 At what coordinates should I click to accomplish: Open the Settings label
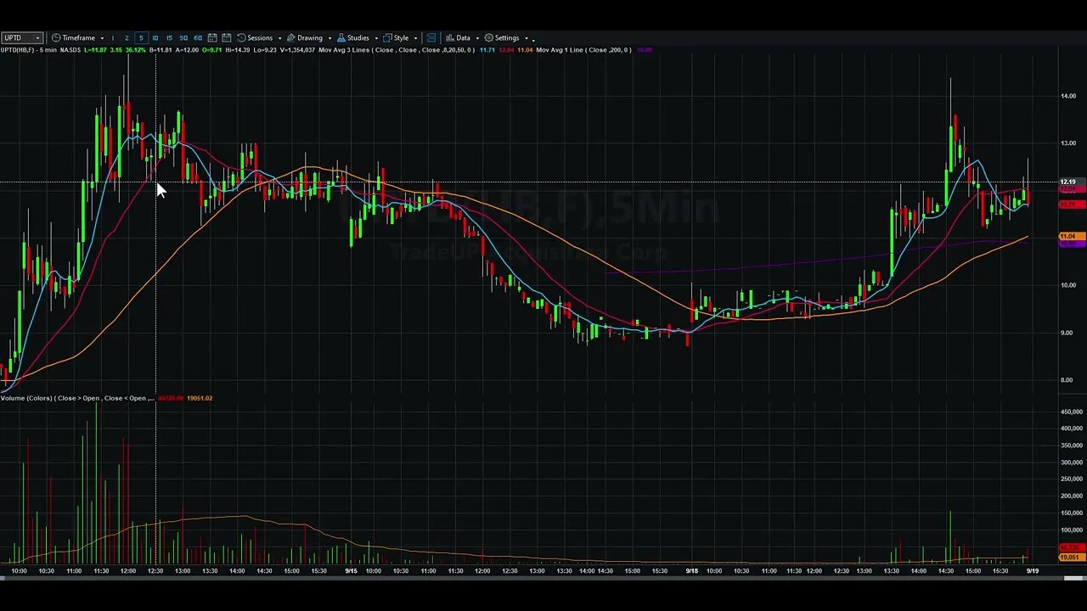click(x=507, y=37)
